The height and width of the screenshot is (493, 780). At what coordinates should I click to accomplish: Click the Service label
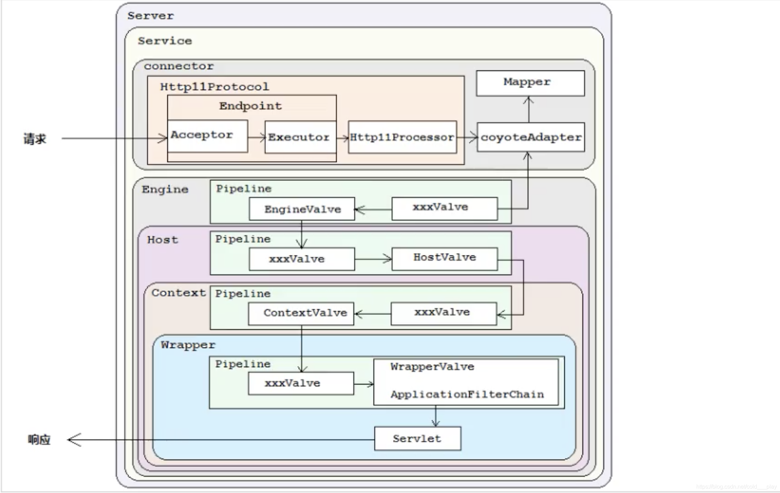click(165, 41)
